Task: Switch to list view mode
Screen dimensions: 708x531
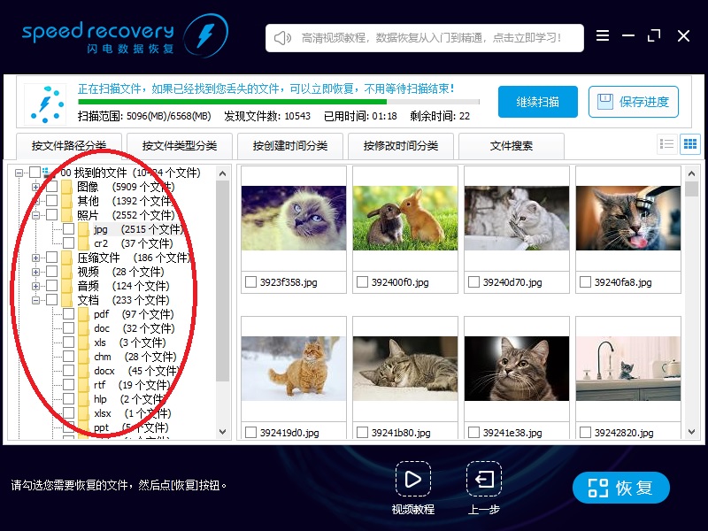Action: point(666,143)
